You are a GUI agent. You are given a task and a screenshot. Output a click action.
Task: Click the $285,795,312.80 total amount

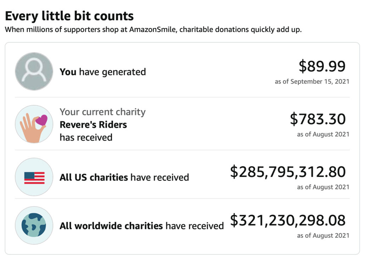click(x=288, y=172)
